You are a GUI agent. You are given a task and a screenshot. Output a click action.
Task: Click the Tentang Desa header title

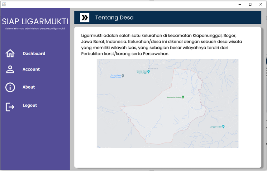pos(114,18)
